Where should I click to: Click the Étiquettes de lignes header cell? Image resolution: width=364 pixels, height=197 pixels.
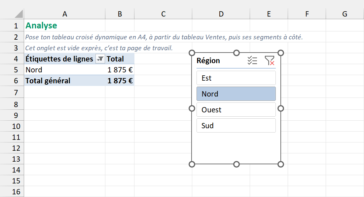pyautogui.click(x=64, y=59)
